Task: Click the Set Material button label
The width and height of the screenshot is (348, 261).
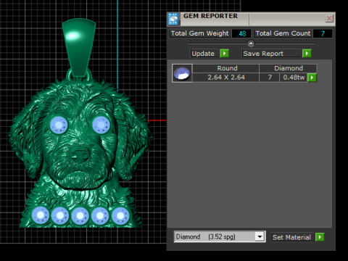Action: point(291,237)
